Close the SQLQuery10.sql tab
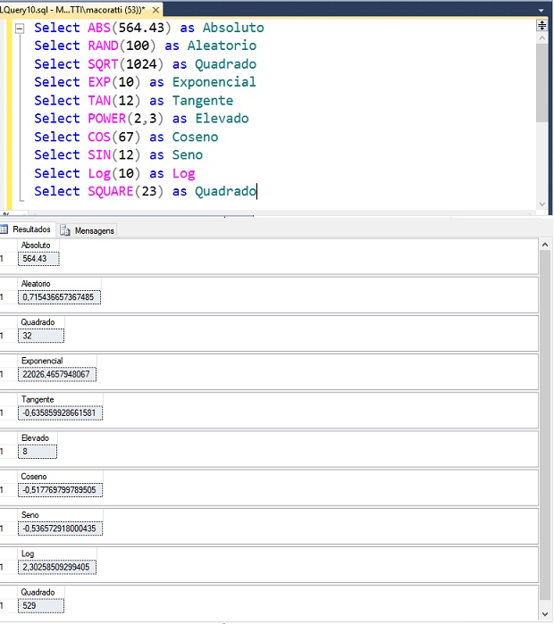The image size is (554, 624). click(x=155, y=10)
